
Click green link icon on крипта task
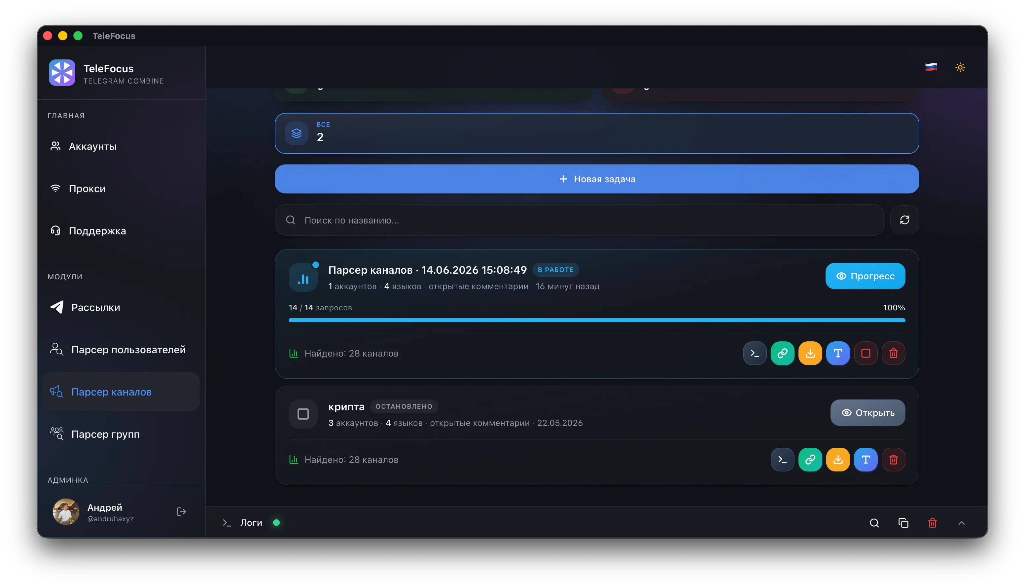coord(810,460)
